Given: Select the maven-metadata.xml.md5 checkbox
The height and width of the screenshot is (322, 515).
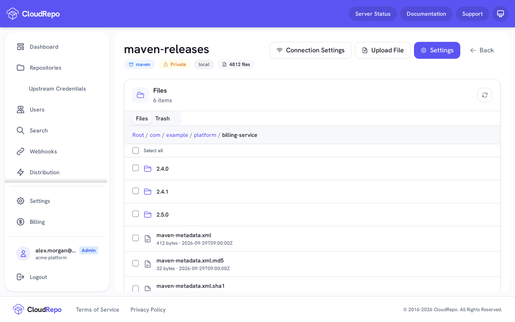Looking at the screenshot, I should 136,263.
